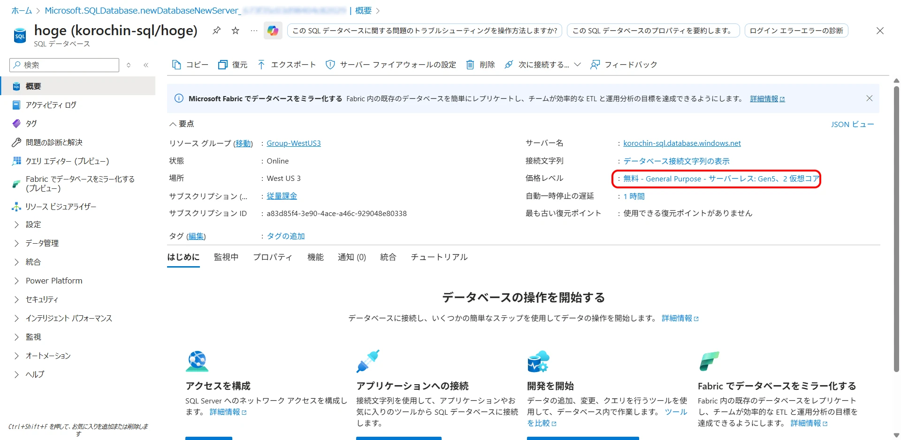Switch to the プロパティ tab
This screenshot has height=440, width=901.
(273, 257)
